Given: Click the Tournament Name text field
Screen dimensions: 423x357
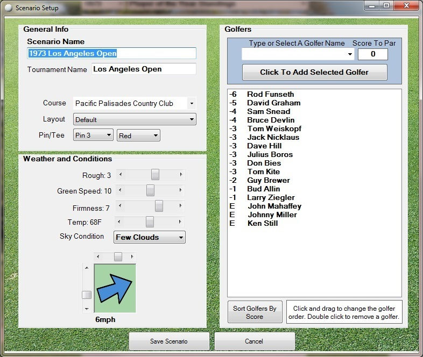Looking at the screenshot, I should point(144,69).
